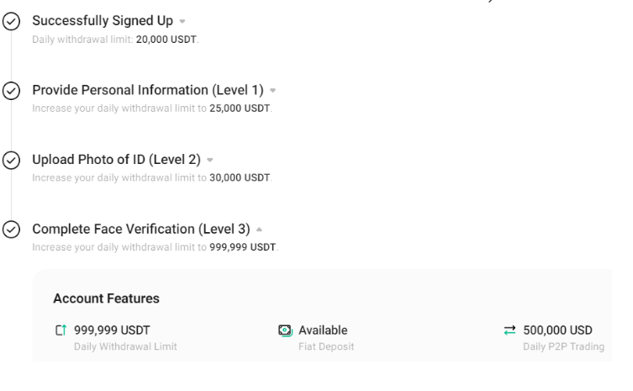The height and width of the screenshot is (391, 633).
Task: Click the Account Features heading
Action: (107, 299)
